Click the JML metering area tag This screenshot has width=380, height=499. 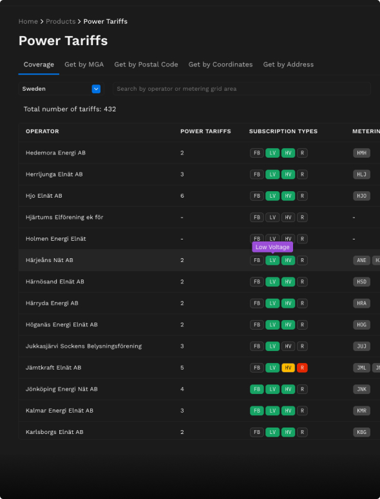pos(361,368)
